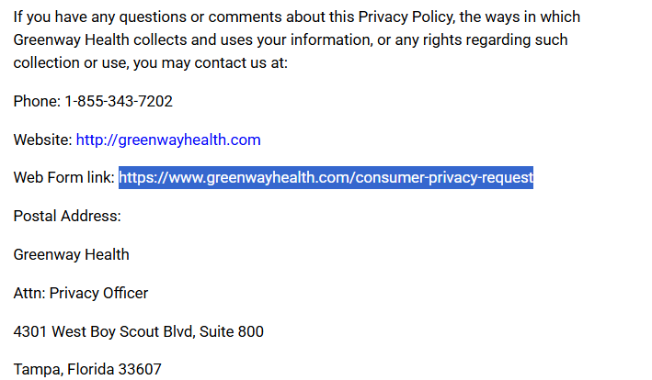
Task: Click the "Website:" label text
Action: (x=42, y=140)
